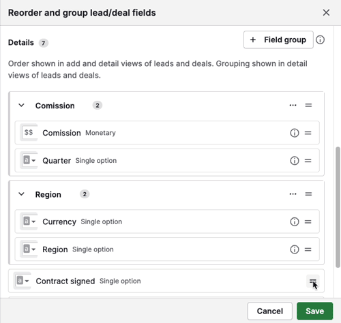Screen dimensions: 341x323
Task: Show info for Currency field
Action: coord(295,221)
